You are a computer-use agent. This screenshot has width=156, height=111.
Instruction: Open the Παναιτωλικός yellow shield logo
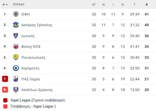(16, 57)
